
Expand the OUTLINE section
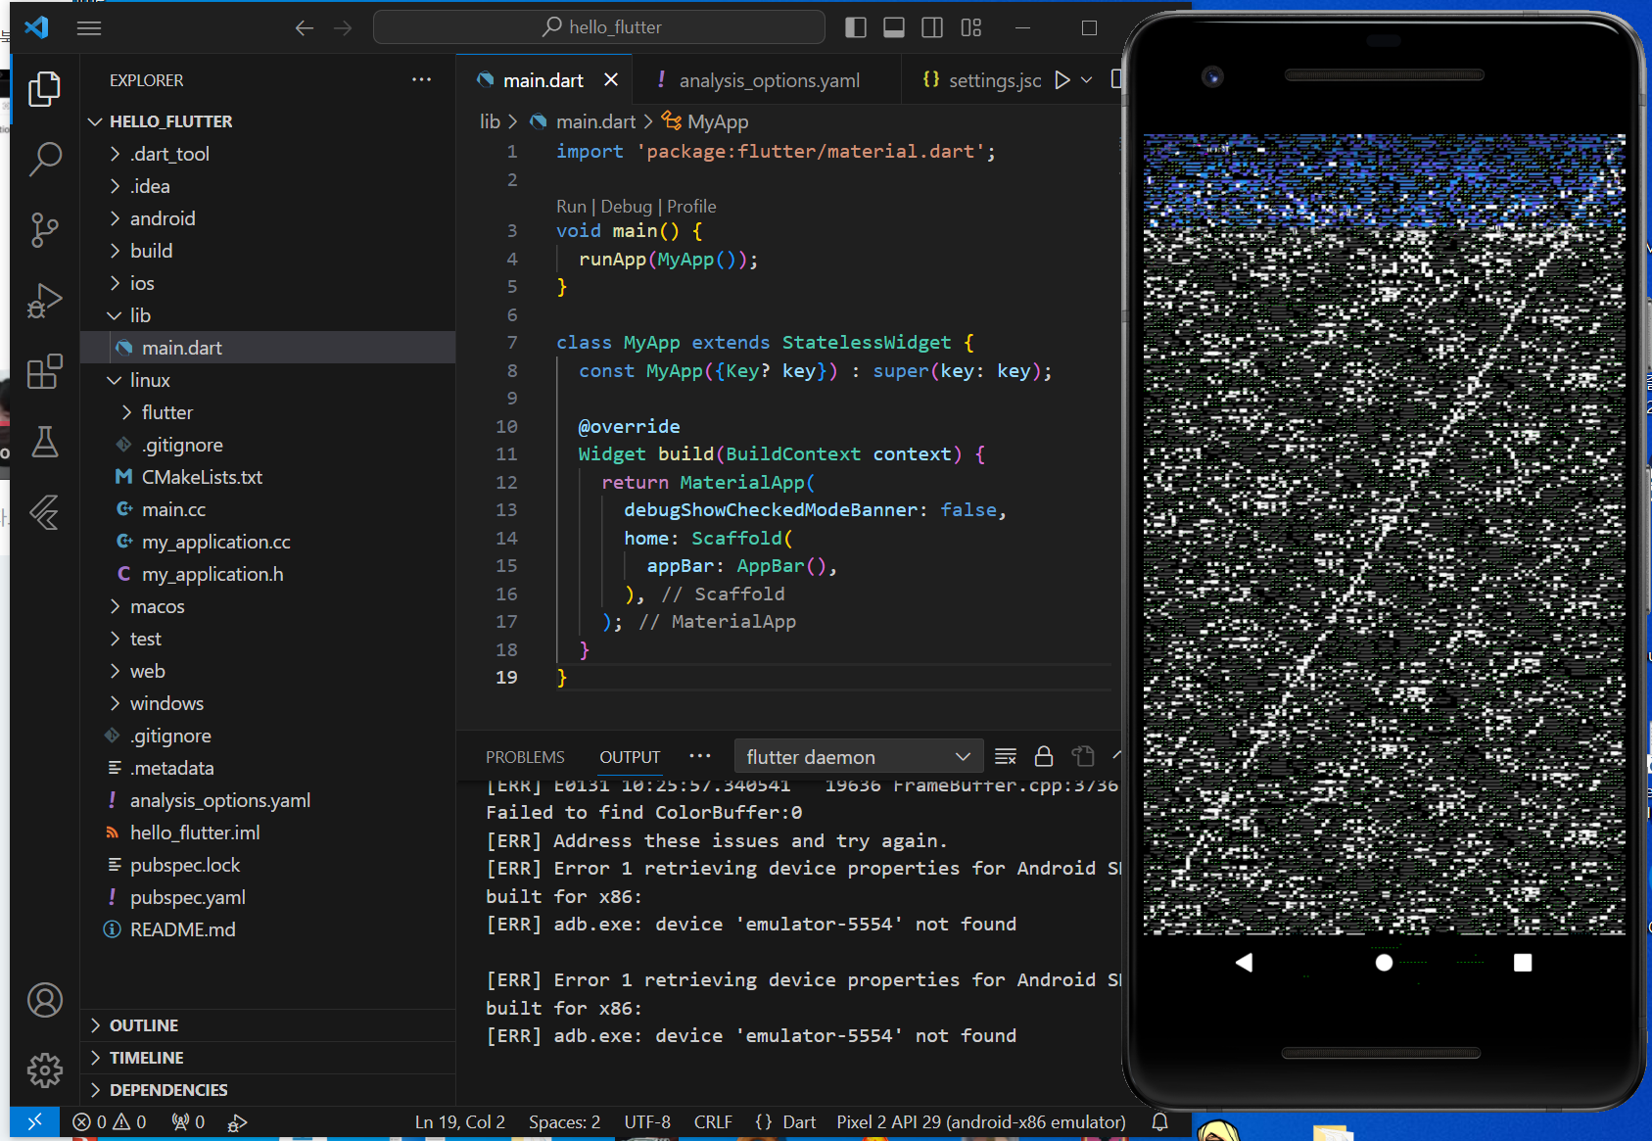click(267, 1025)
